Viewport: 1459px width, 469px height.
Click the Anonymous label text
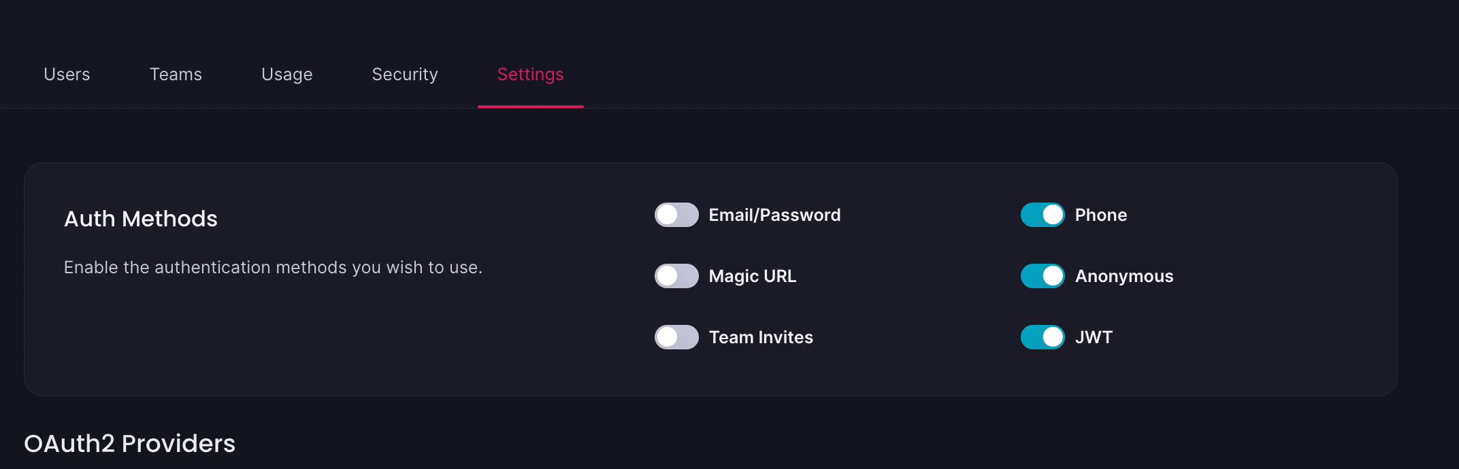click(1124, 276)
